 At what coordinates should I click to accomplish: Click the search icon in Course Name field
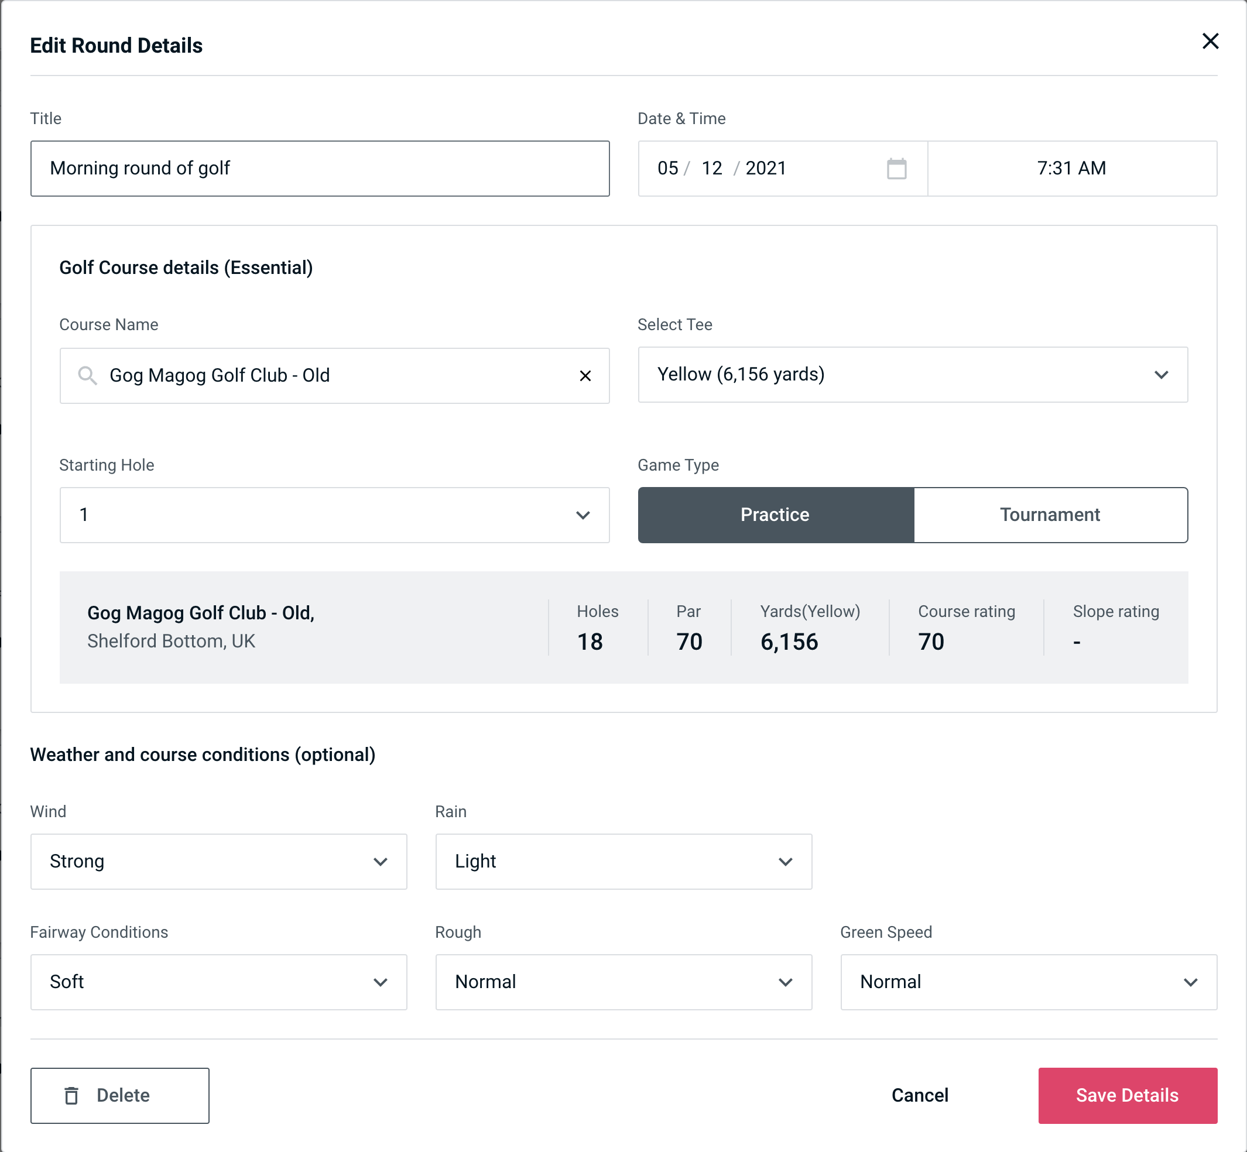pos(88,376)
